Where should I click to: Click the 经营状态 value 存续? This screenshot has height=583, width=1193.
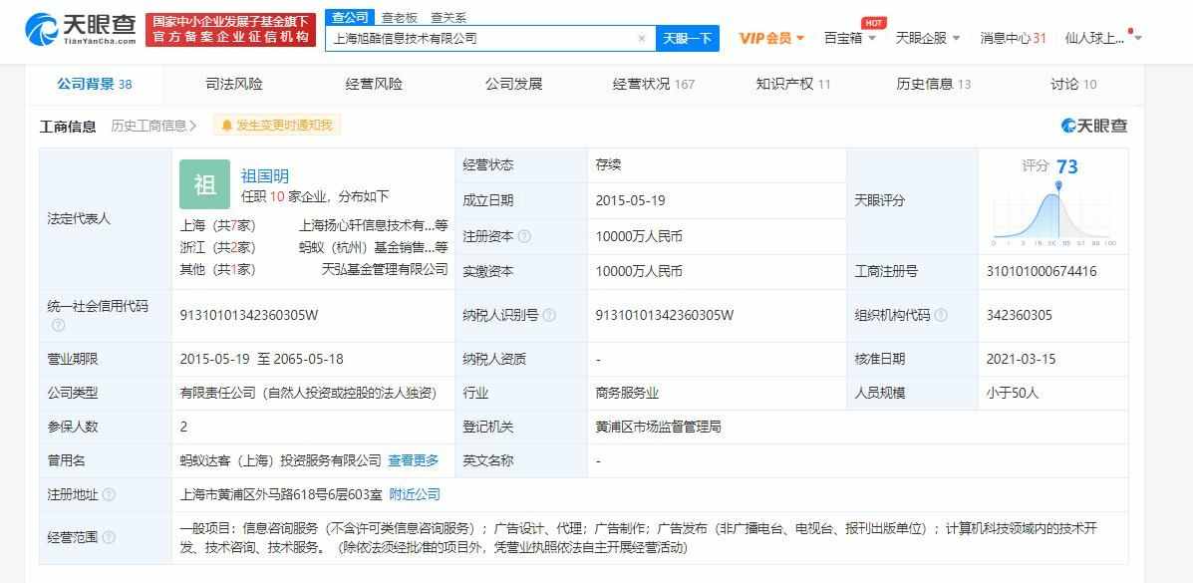[609, 164]
